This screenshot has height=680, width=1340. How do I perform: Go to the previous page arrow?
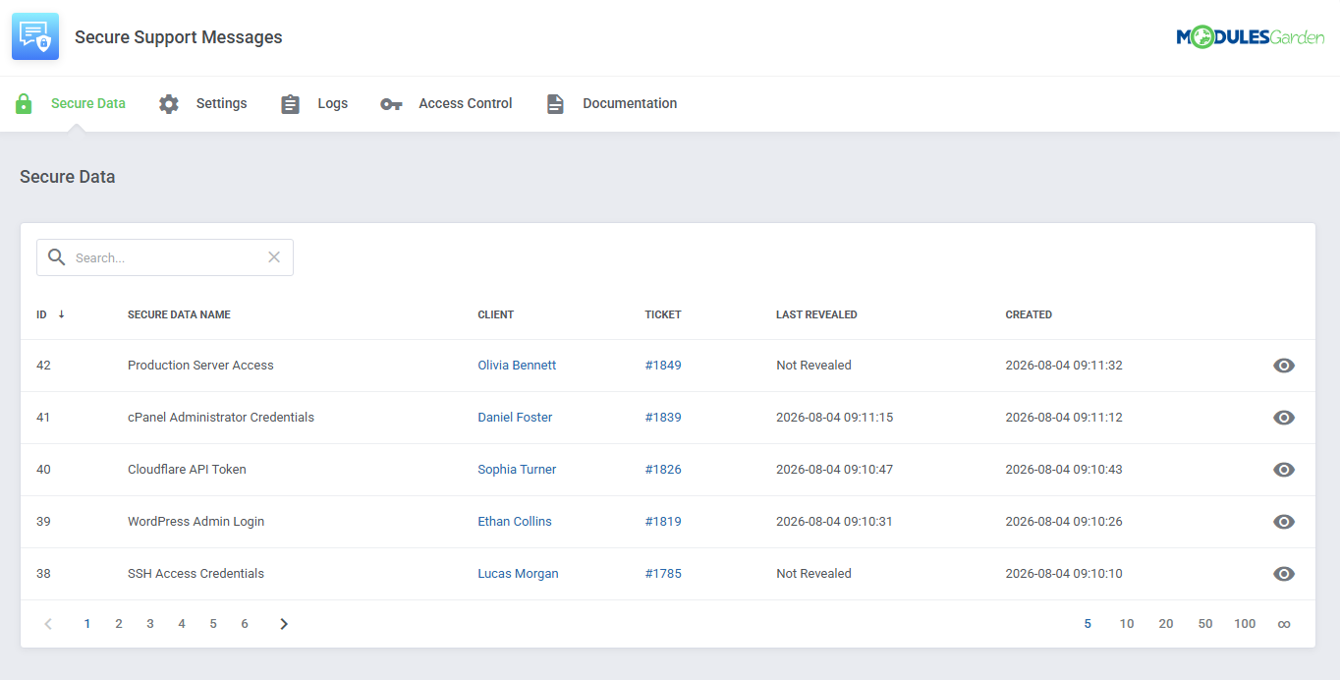point(48,624)
